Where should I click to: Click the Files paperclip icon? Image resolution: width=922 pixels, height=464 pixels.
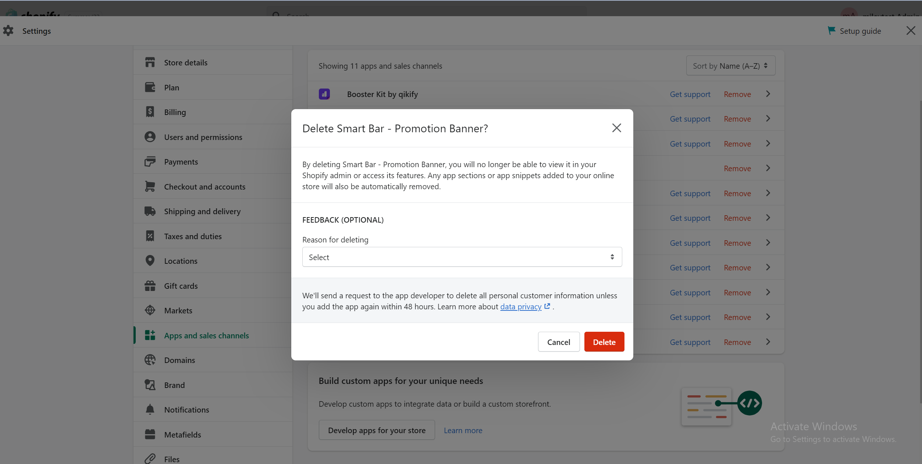pos(150,459)
